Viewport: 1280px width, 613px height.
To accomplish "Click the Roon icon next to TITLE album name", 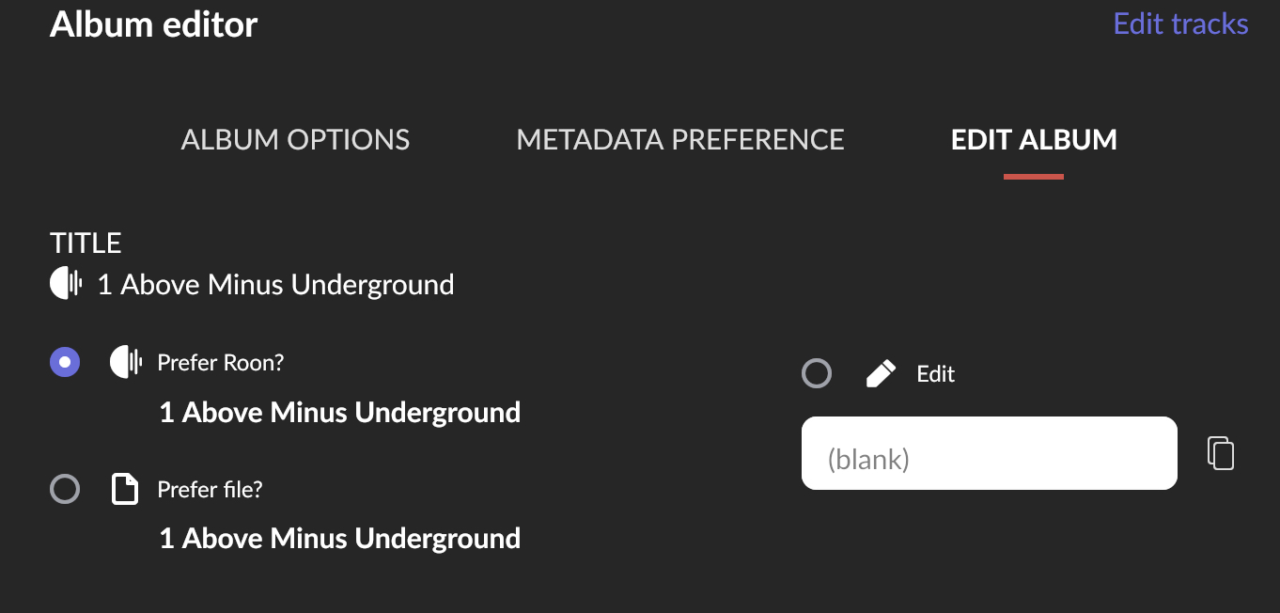I will (64, 282).
